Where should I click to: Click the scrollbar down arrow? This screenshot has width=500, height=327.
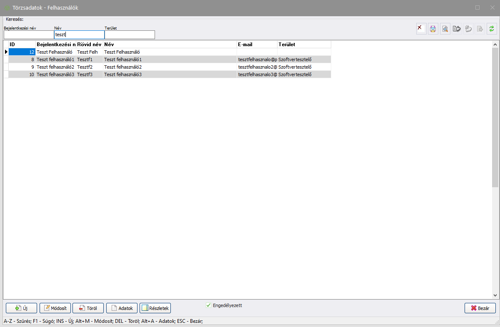[495, 295]
